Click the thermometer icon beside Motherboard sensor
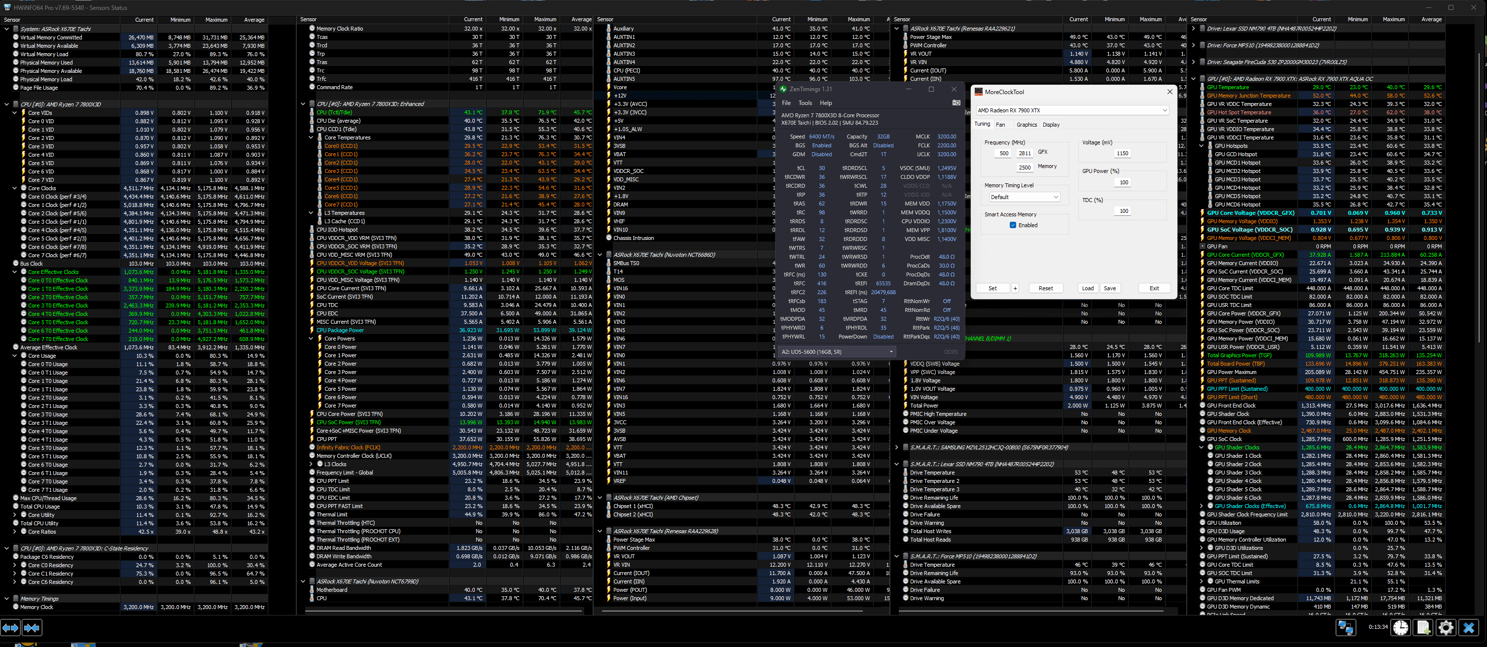This screenshot has height=647, width=1487. (x=312, y=590)
